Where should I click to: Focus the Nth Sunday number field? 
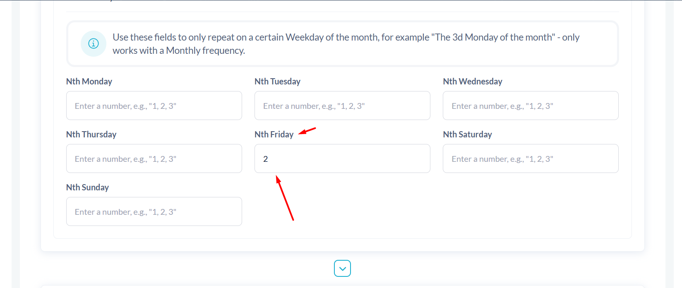[x=154, y=211]
